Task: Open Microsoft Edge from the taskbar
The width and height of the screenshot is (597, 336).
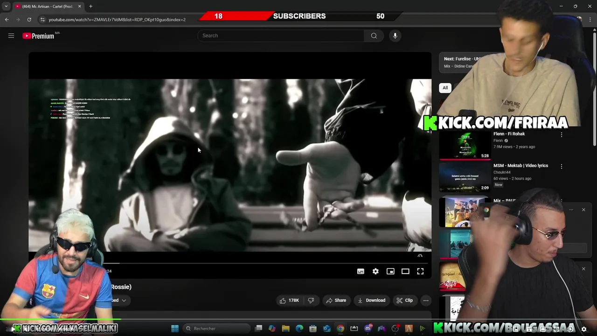Action: [x=299, y=329]
